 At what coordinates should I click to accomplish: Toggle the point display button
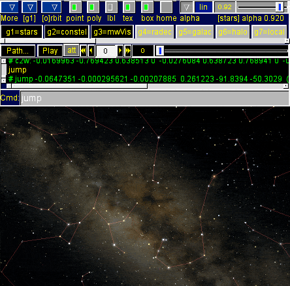coord(74,7)
